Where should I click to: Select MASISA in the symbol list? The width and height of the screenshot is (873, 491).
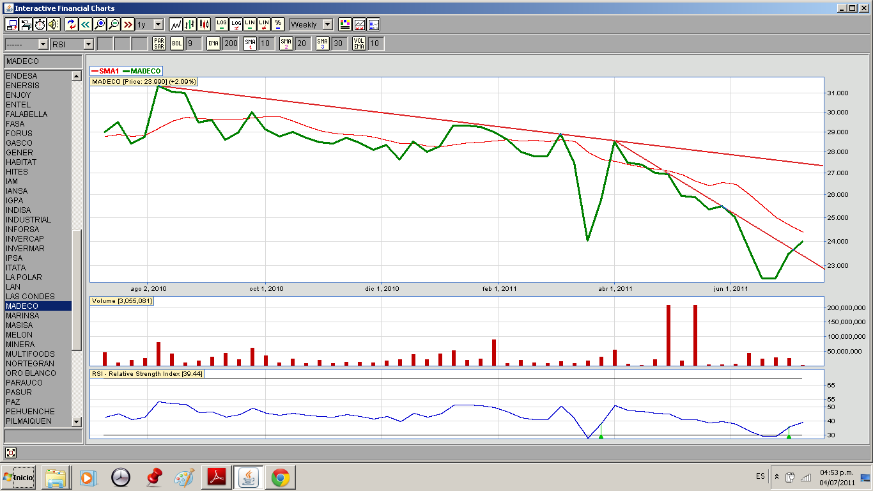coord(38,325)
